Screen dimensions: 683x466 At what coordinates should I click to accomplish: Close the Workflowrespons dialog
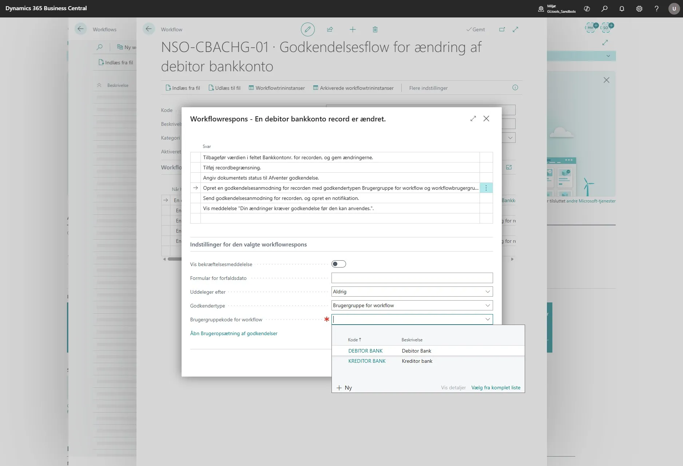(x=486, y=118)
